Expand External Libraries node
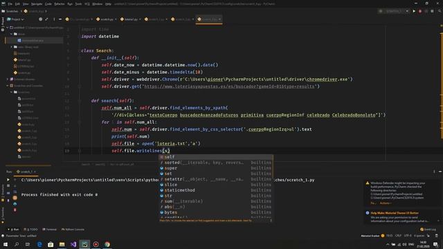Viewport: 443px width, 249px height. [x=8, y=80]
